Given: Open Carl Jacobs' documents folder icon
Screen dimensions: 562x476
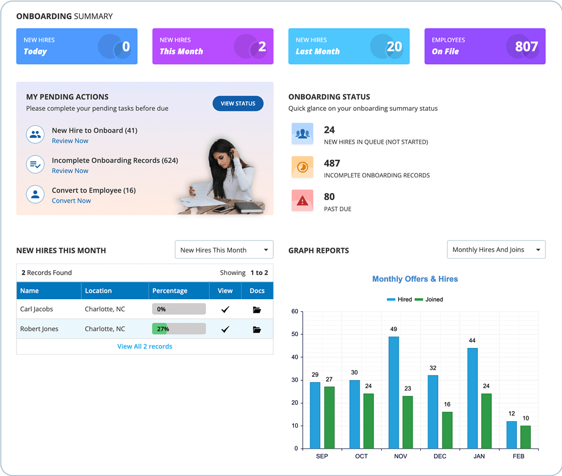Looking at the screenshot, I should [257, 309].
